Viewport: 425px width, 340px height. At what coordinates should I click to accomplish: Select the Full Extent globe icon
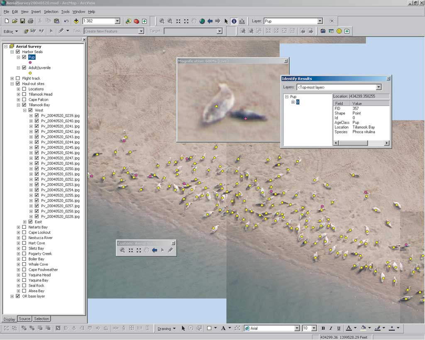[202, 21]
